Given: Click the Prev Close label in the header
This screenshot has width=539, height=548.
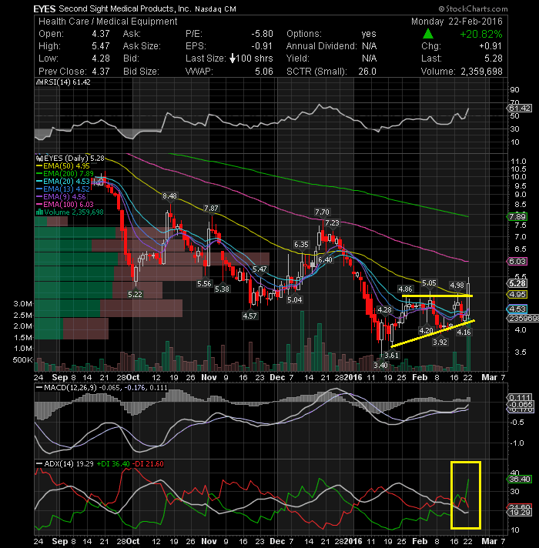Looking at the screenshot, I should coord(62,72).
